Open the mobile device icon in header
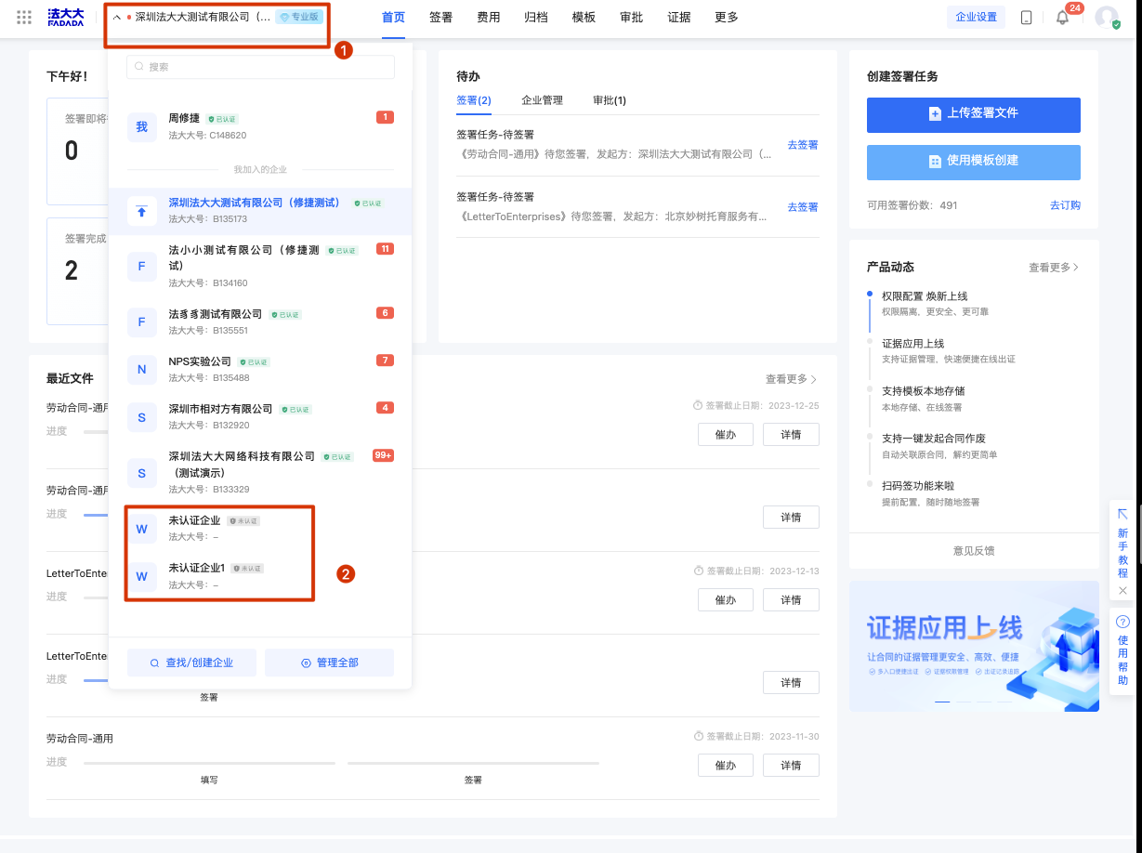1142x853 pixels. pos(1027,18)
